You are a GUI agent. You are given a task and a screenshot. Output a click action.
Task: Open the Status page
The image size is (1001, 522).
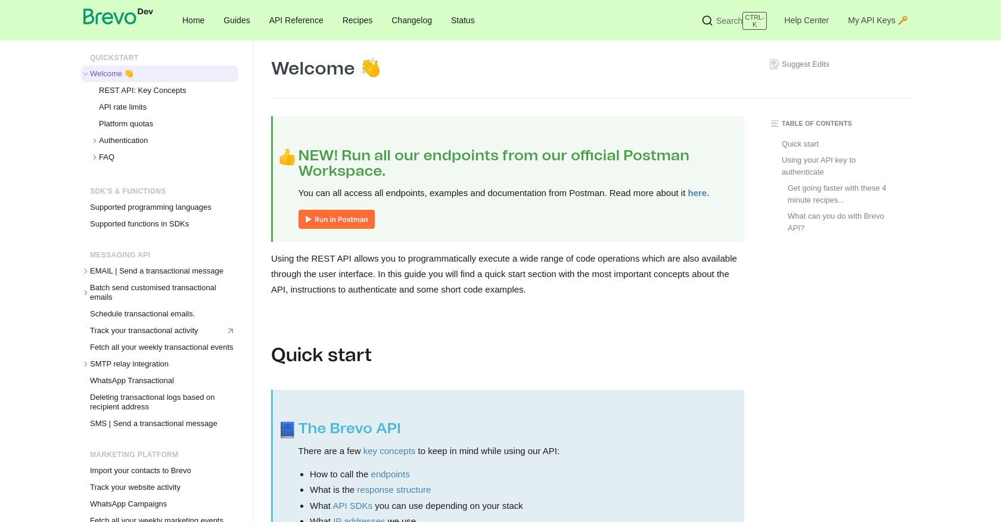[x=463, y=20]
